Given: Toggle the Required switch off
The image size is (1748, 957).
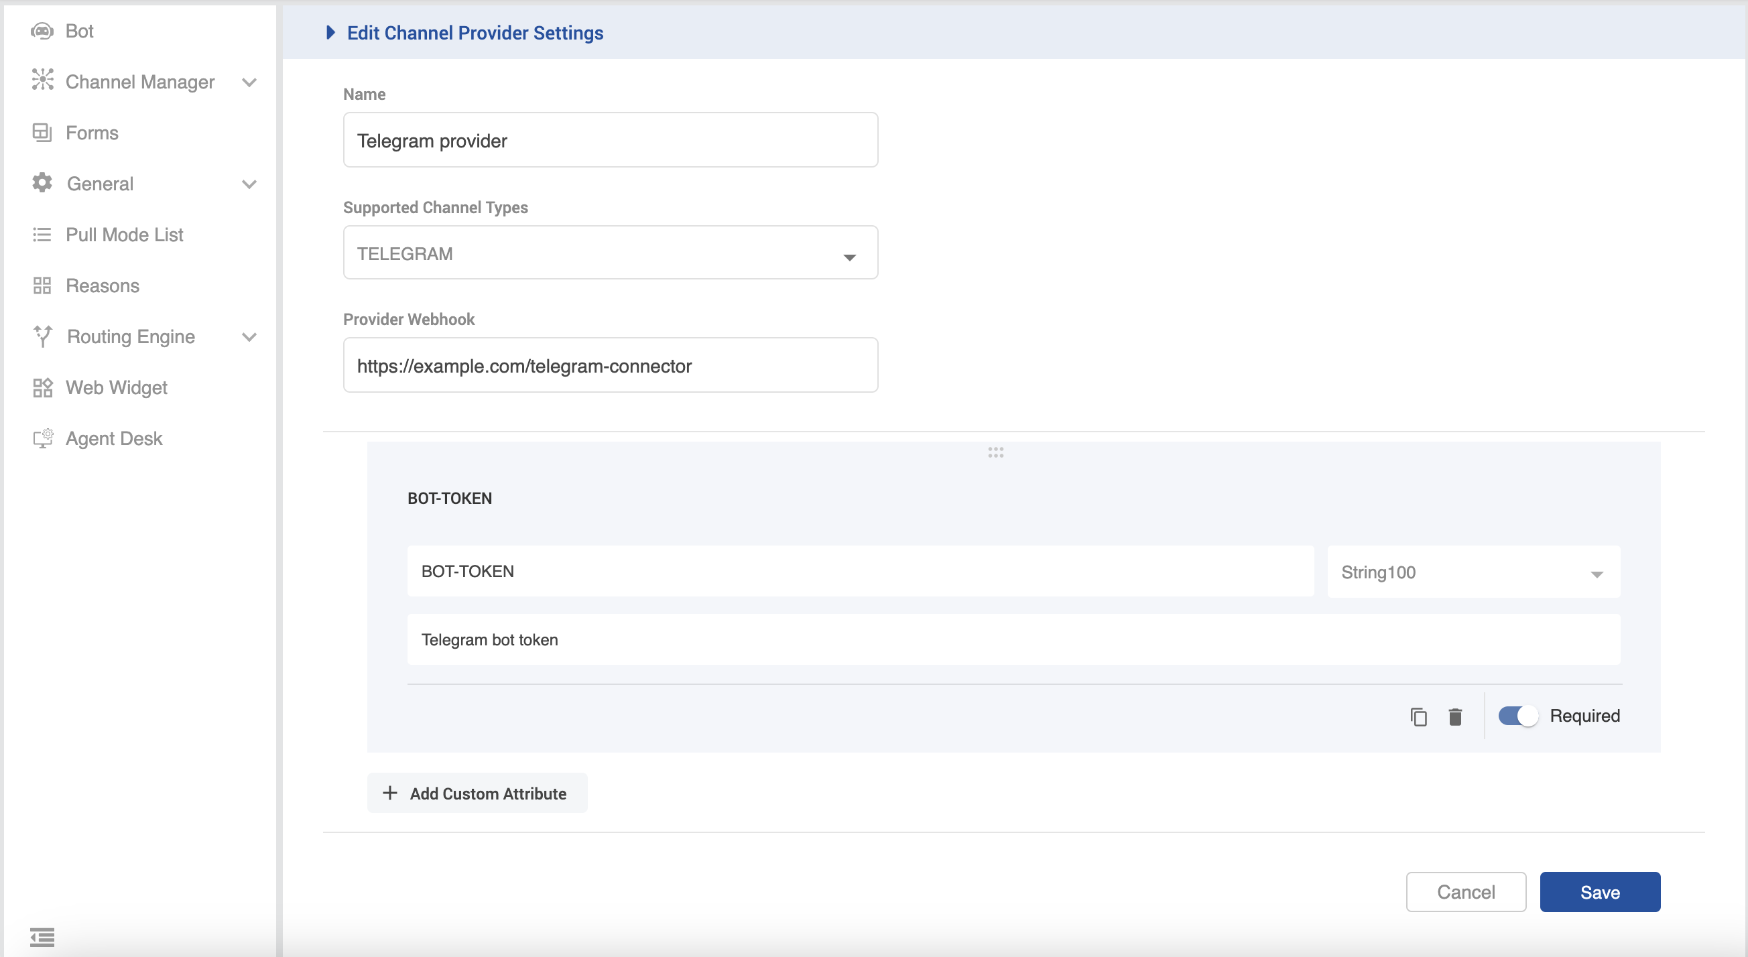Looking at the screenshot, I should [x=1518, y=716].
